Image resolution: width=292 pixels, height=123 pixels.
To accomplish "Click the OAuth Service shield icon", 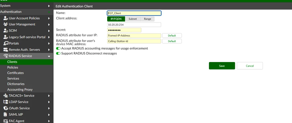I will click(x=6, y=108).
